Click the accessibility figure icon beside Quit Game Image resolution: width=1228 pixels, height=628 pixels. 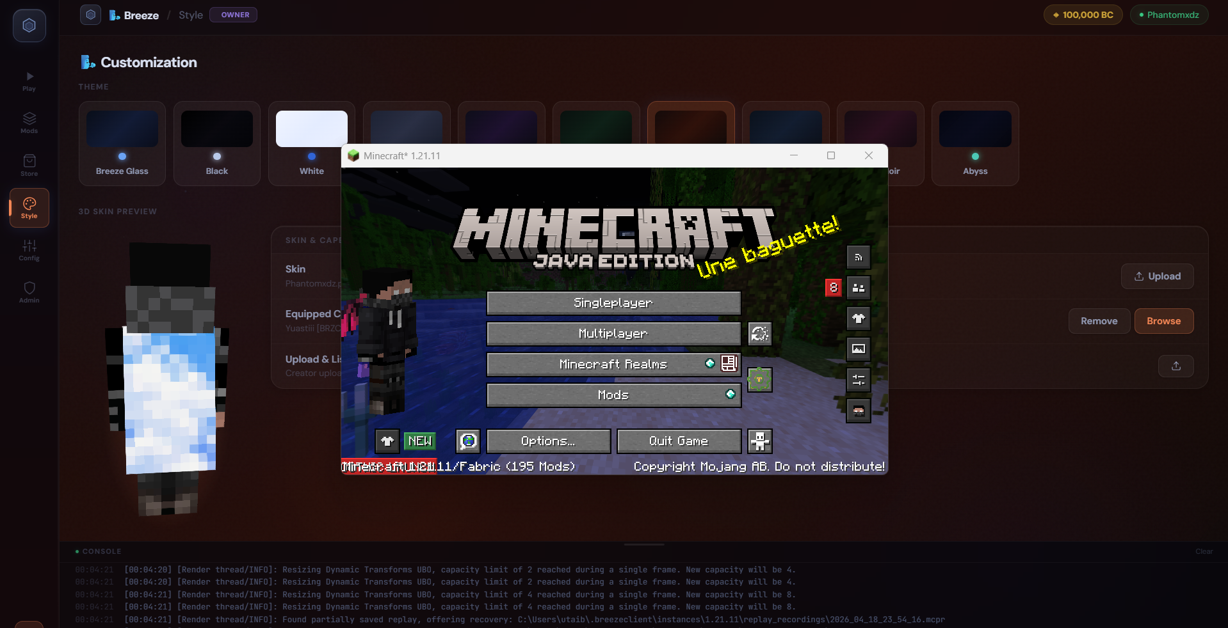pos(759,441)
